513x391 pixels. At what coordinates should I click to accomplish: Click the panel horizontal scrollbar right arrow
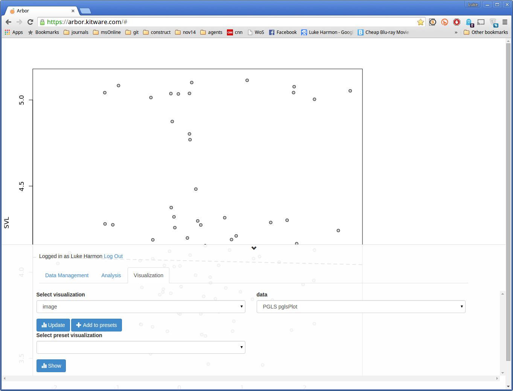pos(497,378)
